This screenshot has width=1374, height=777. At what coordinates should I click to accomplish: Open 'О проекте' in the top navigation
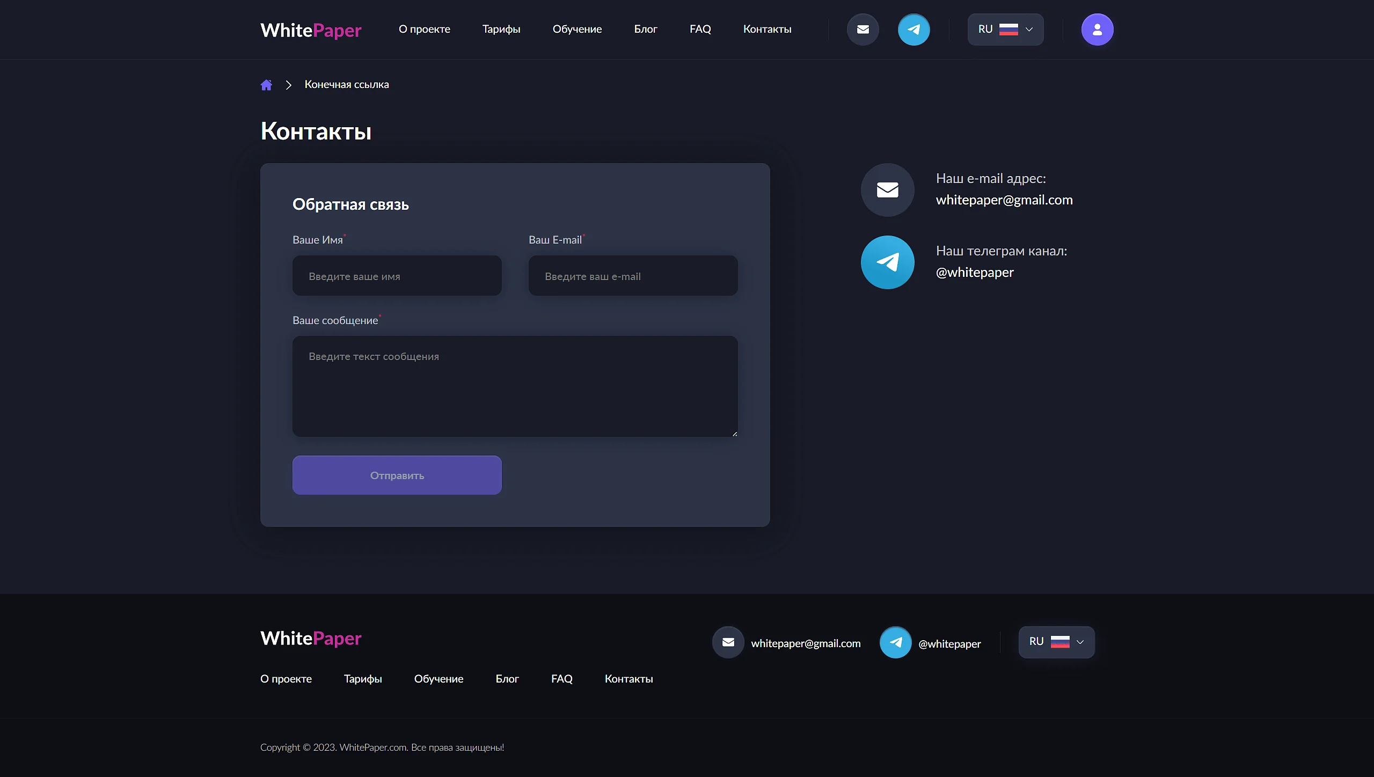[424, 30]
